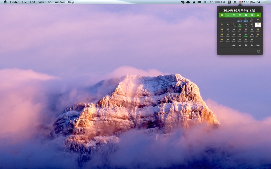Select October 17 in calendar

pyautogui.click(x=252, y=30)
